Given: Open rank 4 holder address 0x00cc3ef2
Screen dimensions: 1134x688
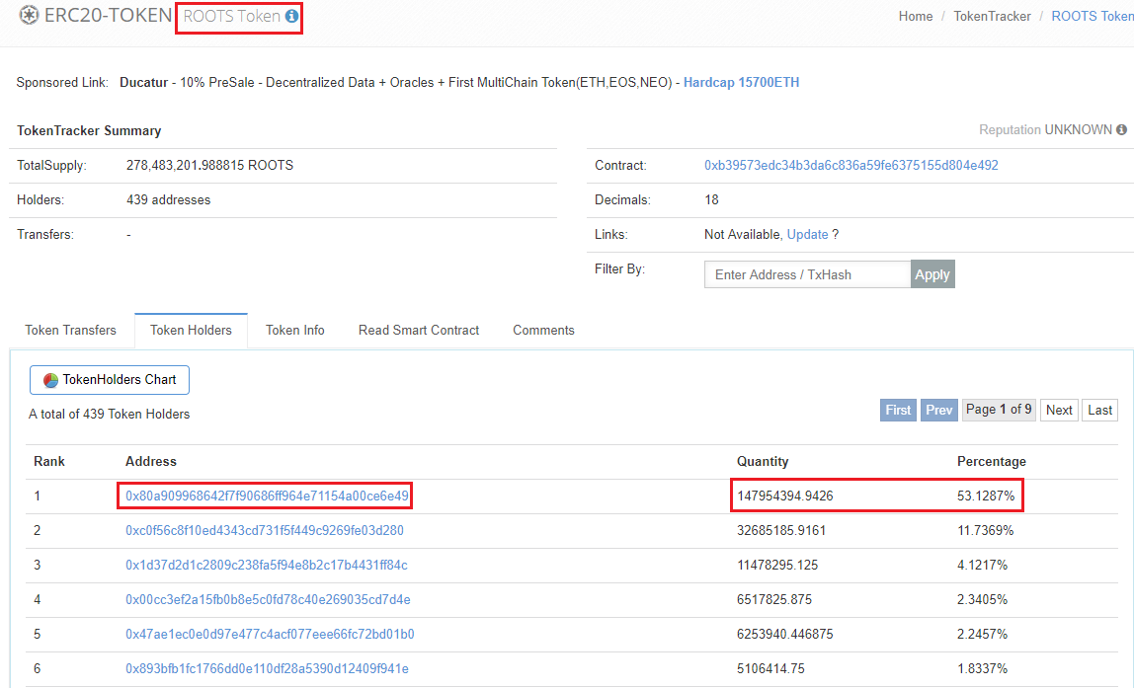Looking at the screenshot, I should (269, 600).
